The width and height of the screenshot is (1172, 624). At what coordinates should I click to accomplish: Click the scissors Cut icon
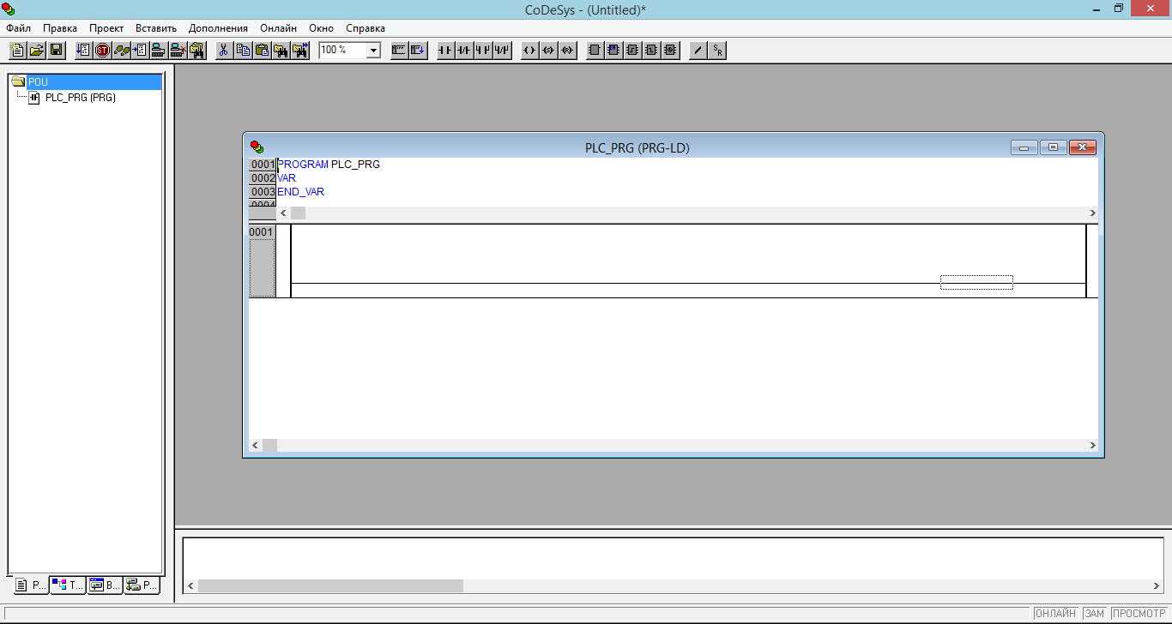pos(223,51)
